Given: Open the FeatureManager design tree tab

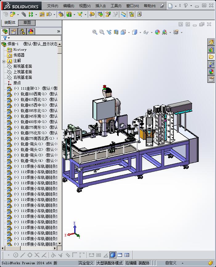Looking at the screenshot, I should (x=5, y=31).
